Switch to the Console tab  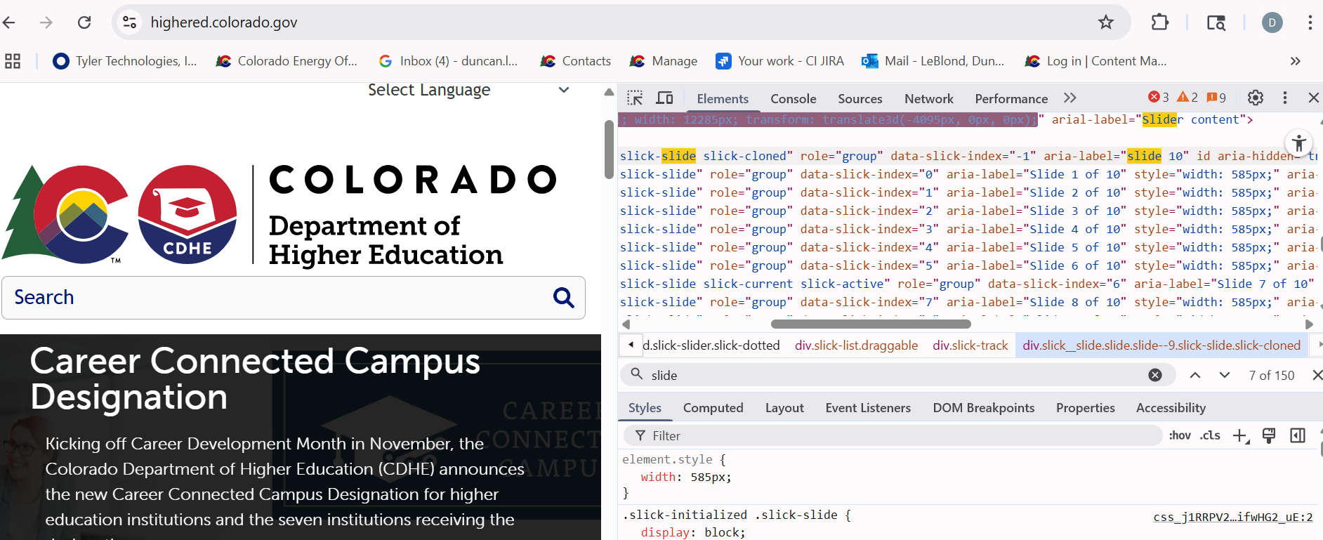(x=793, y=99)
